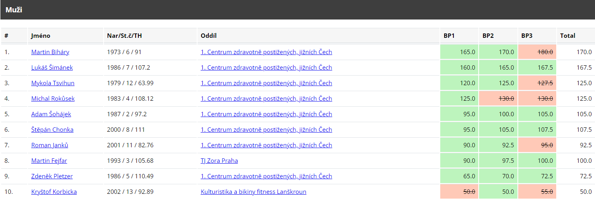The width and height of the screenshot is (595, 201).
Task: Click Mykola Tsvihun's name link
Action: [53, 83]
